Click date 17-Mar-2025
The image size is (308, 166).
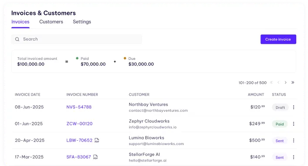pos(29,157)
